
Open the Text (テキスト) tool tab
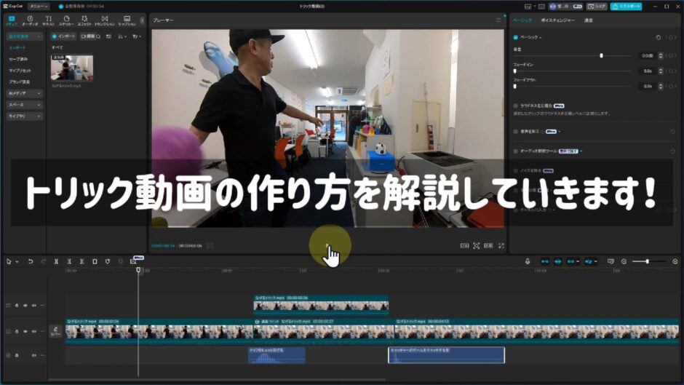(48, 20)
